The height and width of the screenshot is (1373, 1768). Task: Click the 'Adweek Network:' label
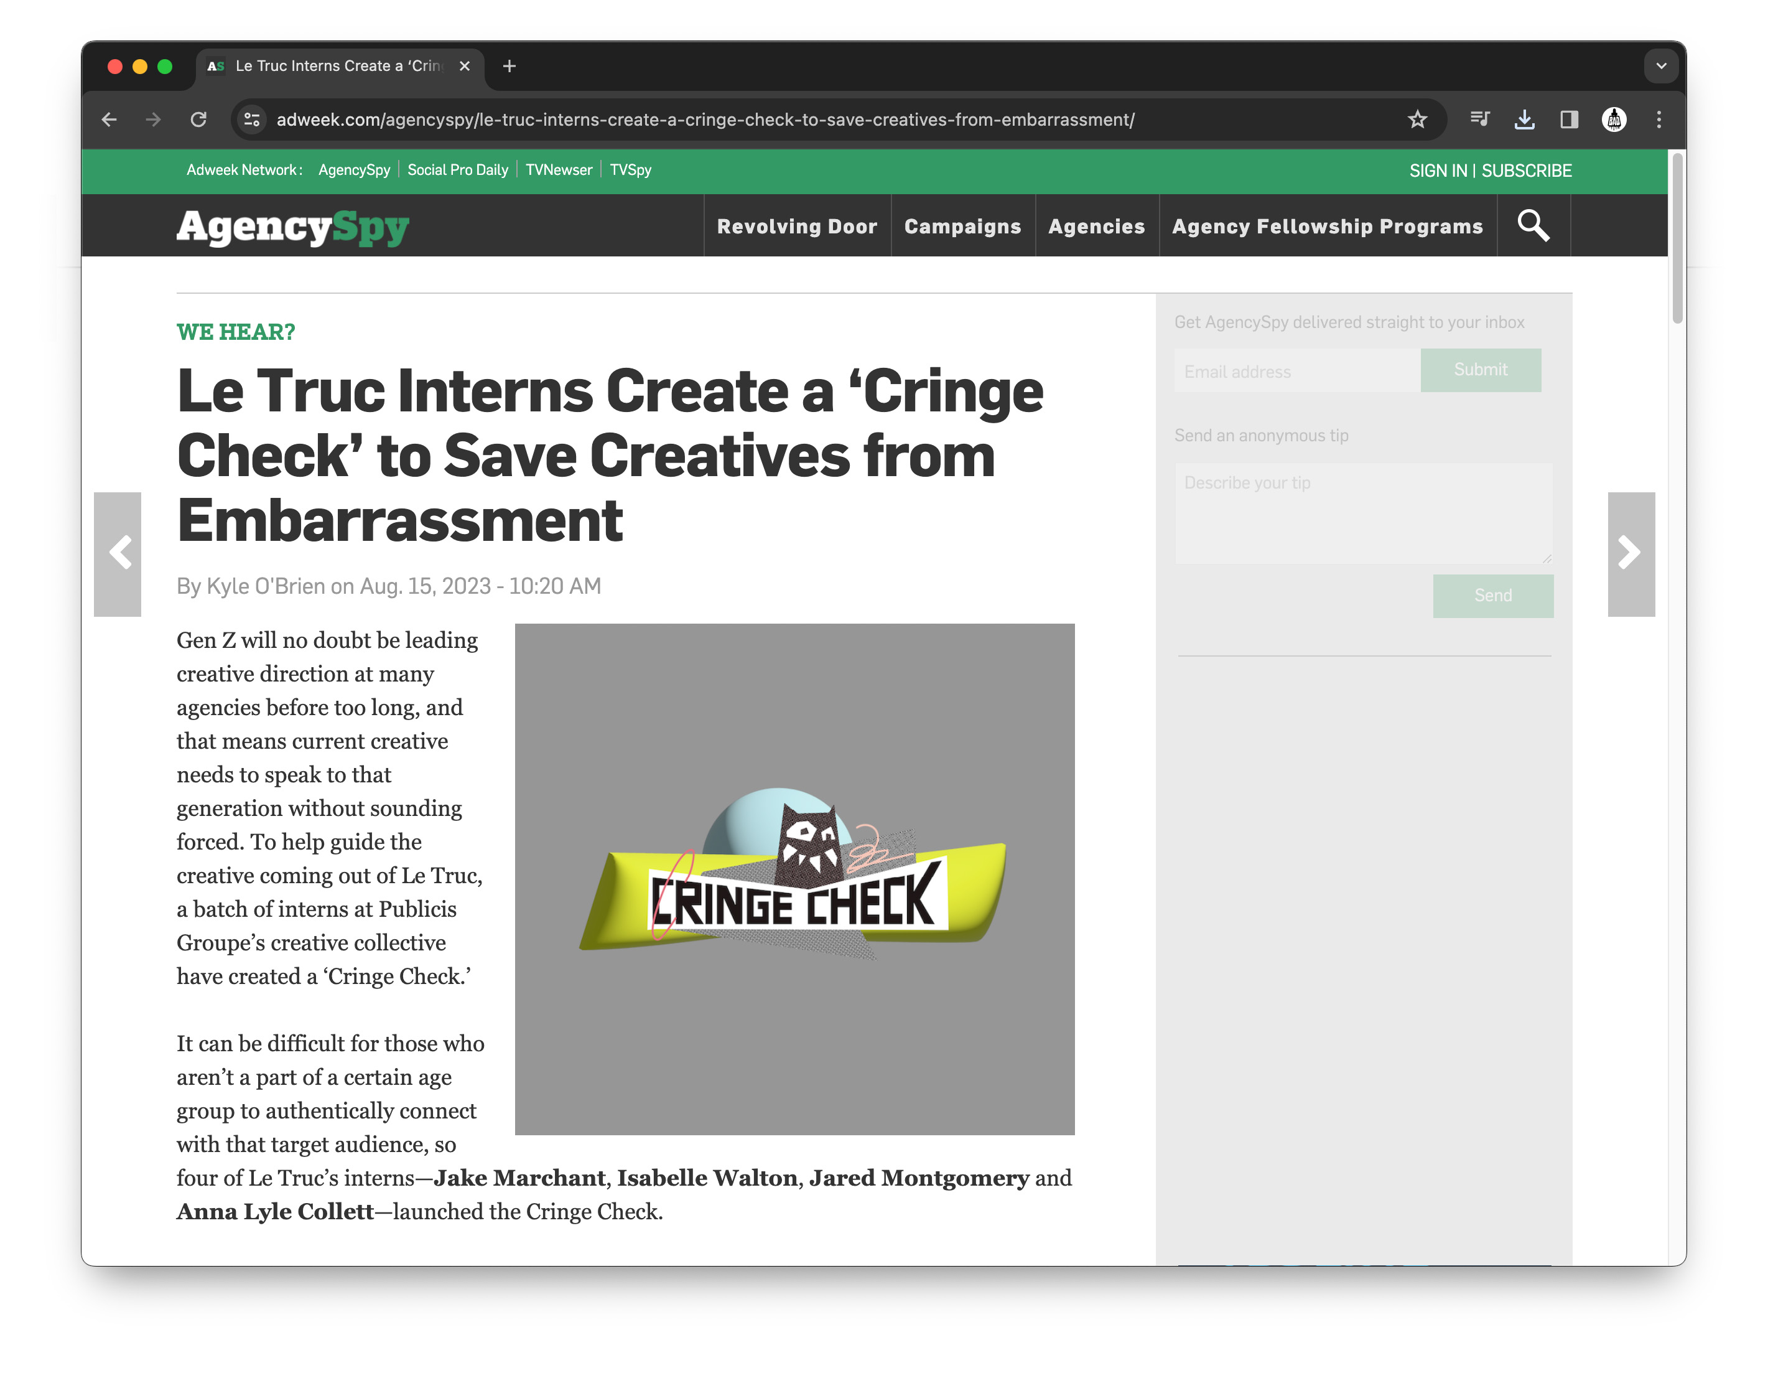tap(244, 170)
